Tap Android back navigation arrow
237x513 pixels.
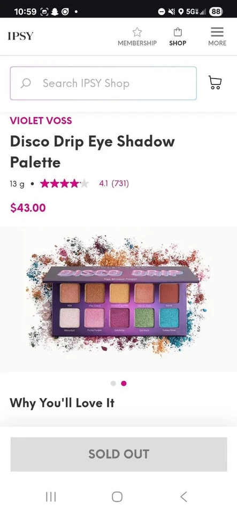pos(184,496)
